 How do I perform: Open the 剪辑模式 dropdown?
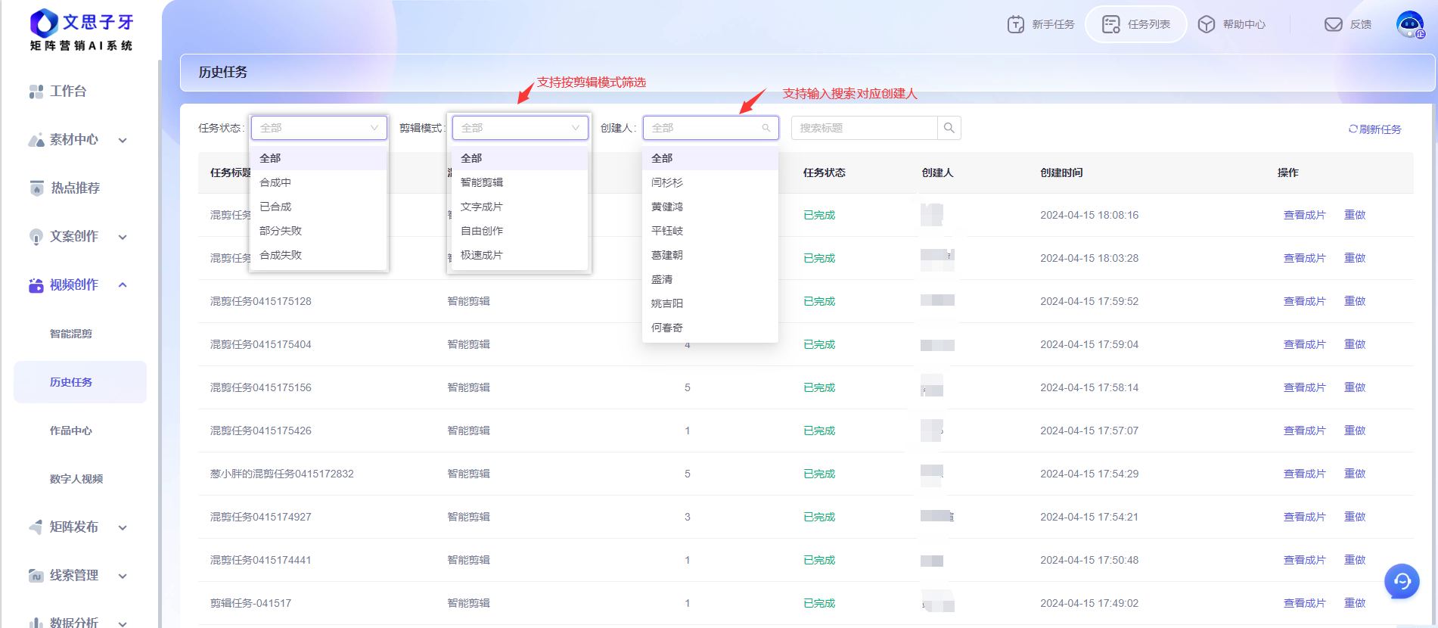(x=520, y=128)
